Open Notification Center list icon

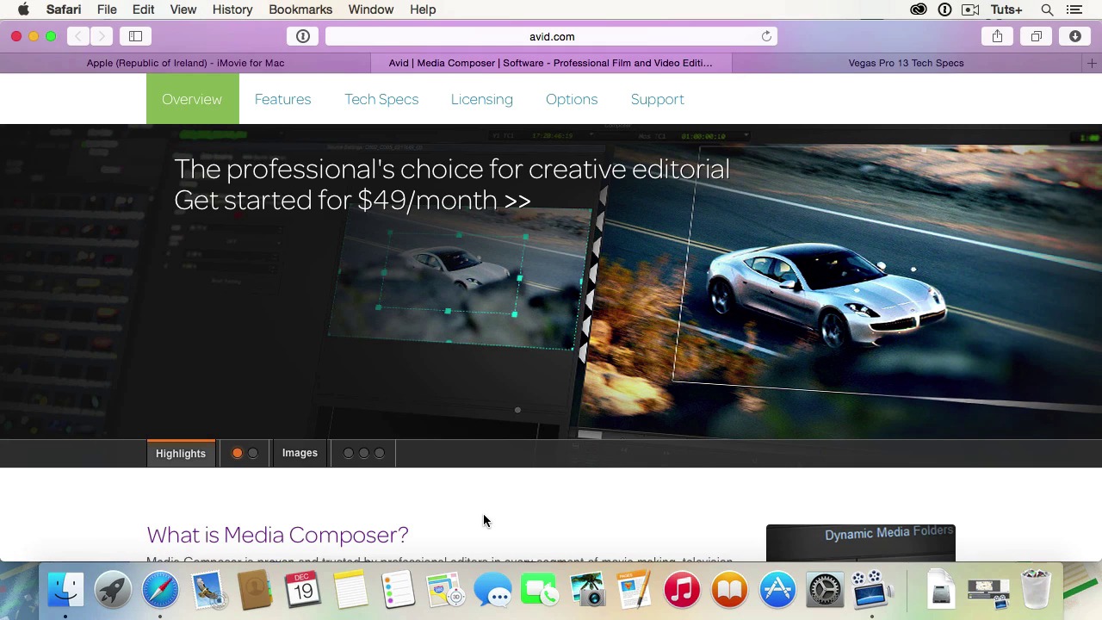1074,9
